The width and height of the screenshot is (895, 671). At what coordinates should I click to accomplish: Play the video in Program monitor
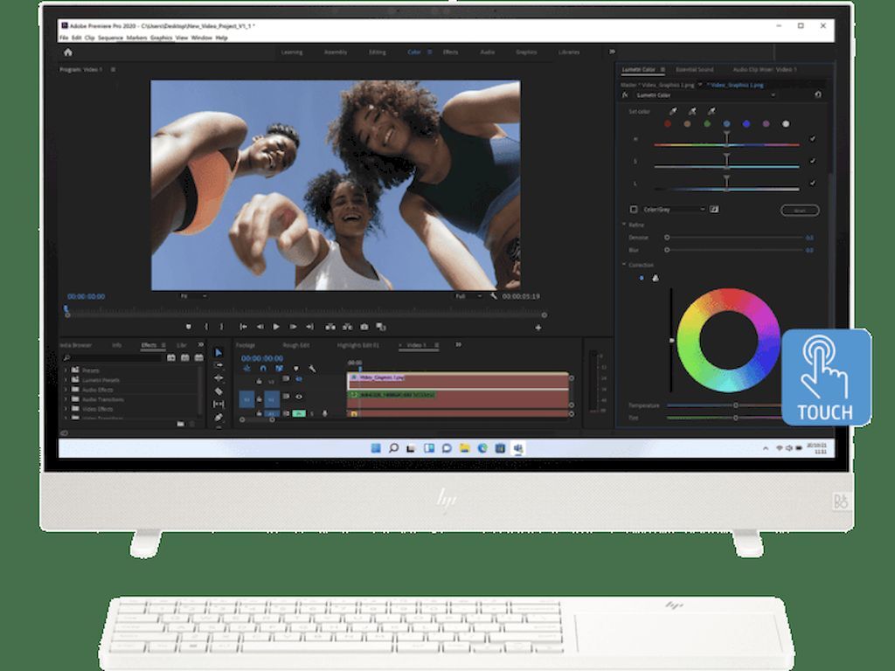(x=276, y=327)
